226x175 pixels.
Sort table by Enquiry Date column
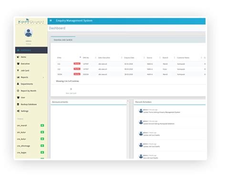tap(134, 58)
